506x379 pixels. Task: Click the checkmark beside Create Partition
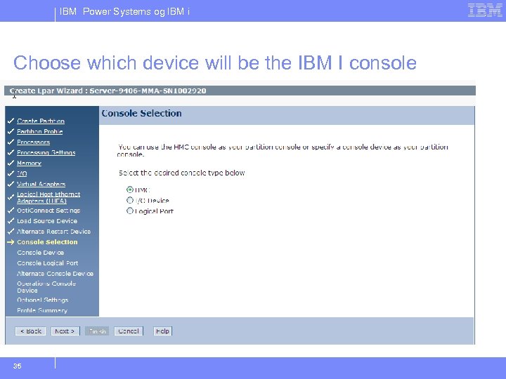pos(11,121)
